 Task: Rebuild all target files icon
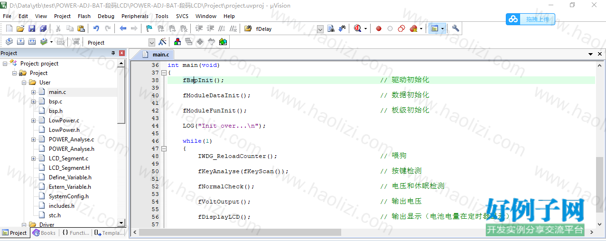pos(32,42)
